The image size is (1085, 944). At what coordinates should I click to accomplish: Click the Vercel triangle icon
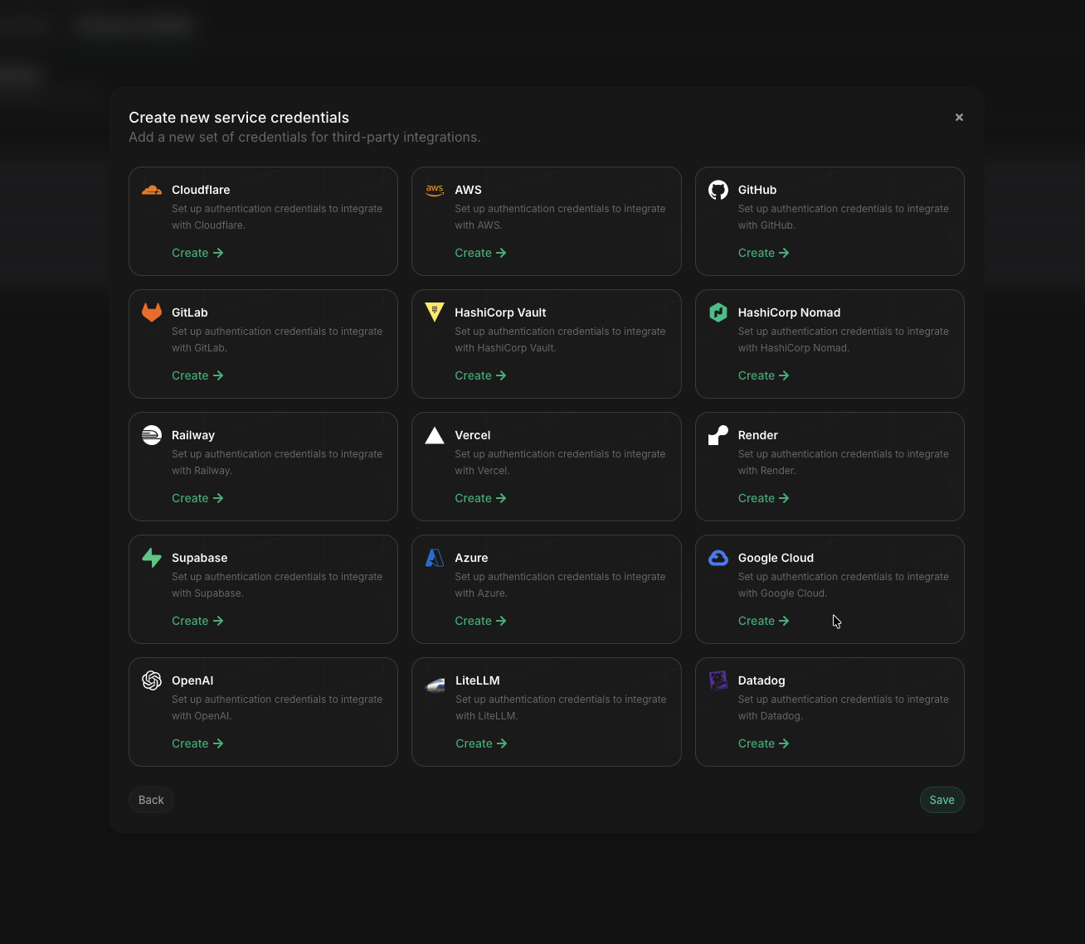[x=435, y=435]
